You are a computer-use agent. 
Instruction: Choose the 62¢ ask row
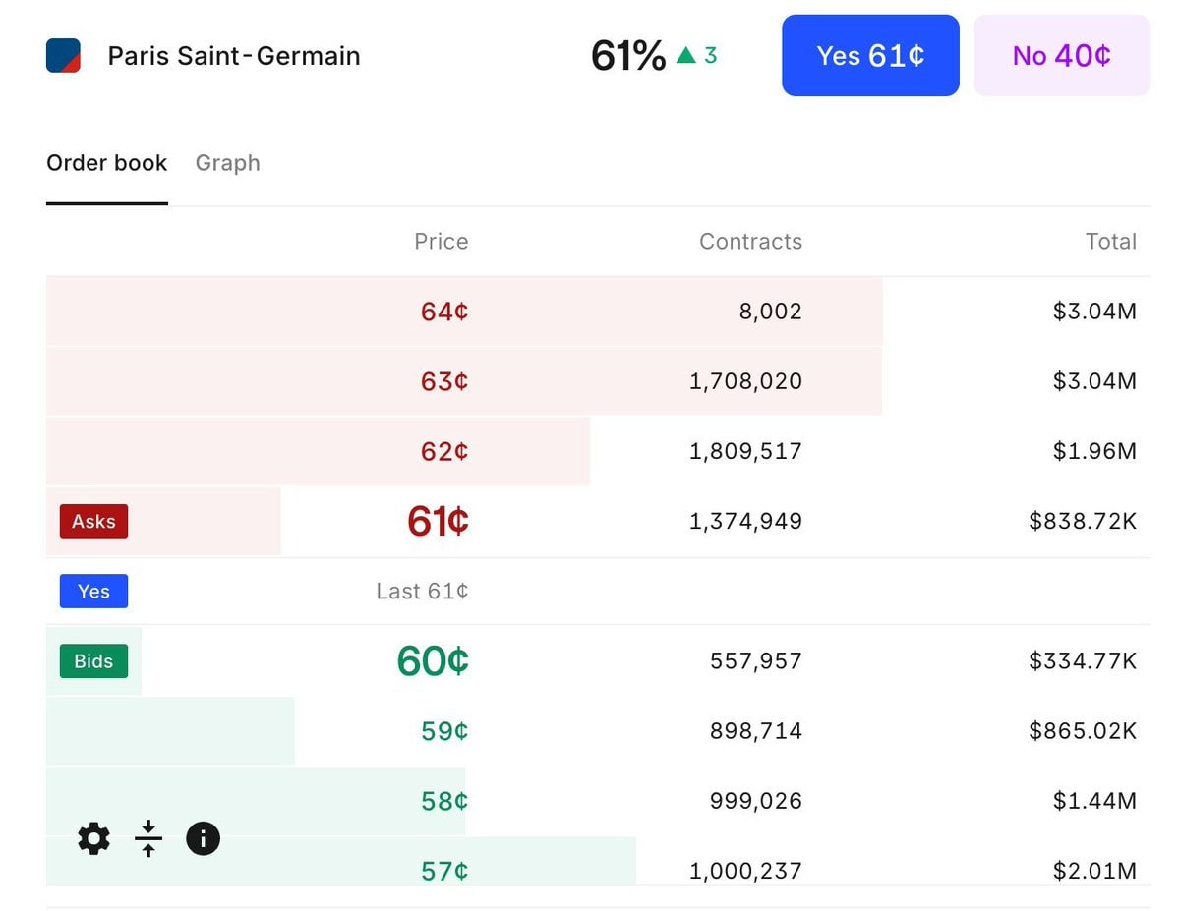(443, 451)
